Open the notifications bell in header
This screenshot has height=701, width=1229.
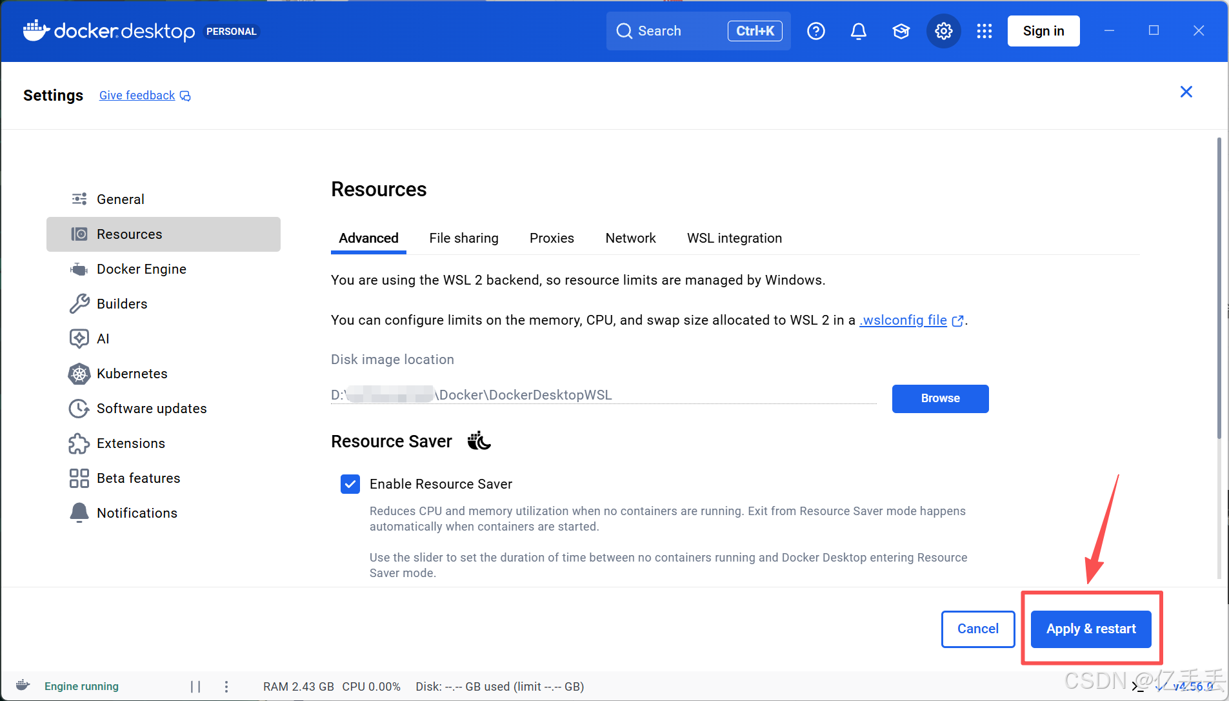coord(858,31)
